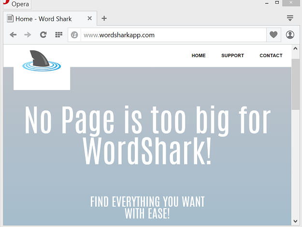The image size is (302, 227).
Task: Open the SUPPORT page link
Action: 232,56
